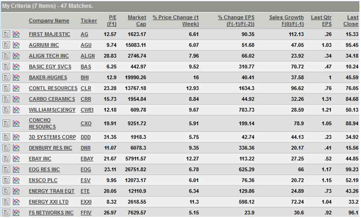The image size is (361, 218).
Task: Open the report icon for CONCHO RESOURCS
Action: (6, 124)
